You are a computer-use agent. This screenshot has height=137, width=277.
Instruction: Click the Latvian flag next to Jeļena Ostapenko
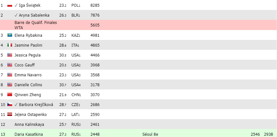point(10,114)
